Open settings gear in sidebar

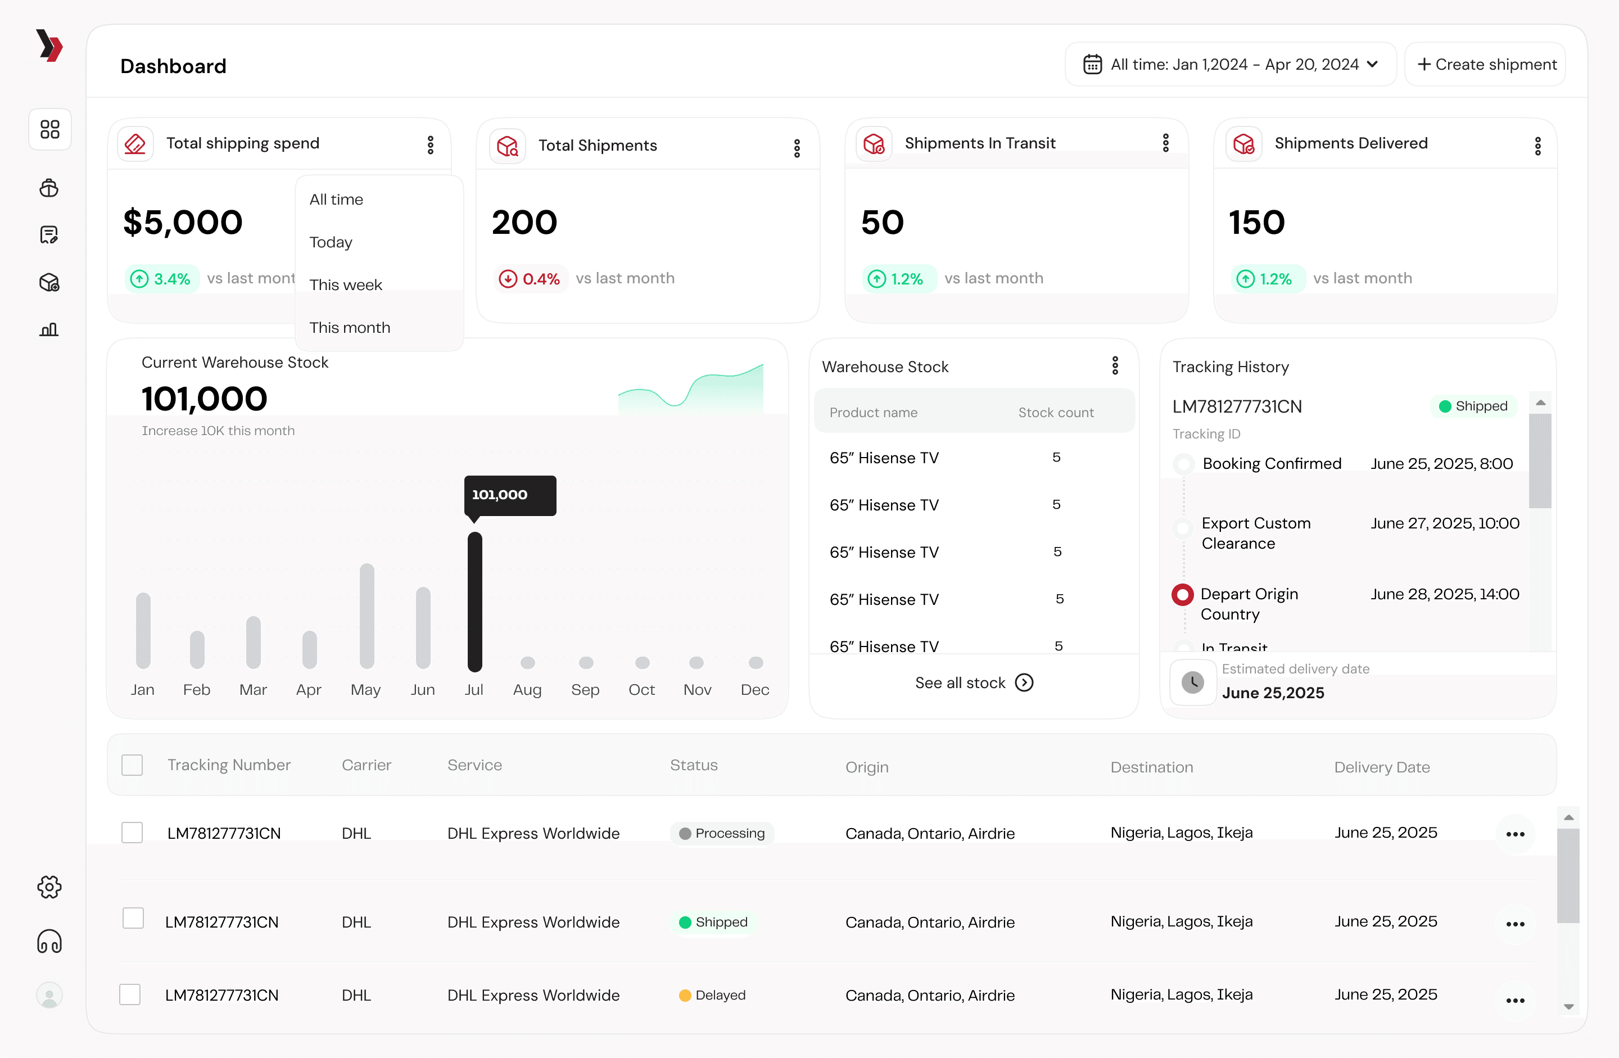coord(49,887)
